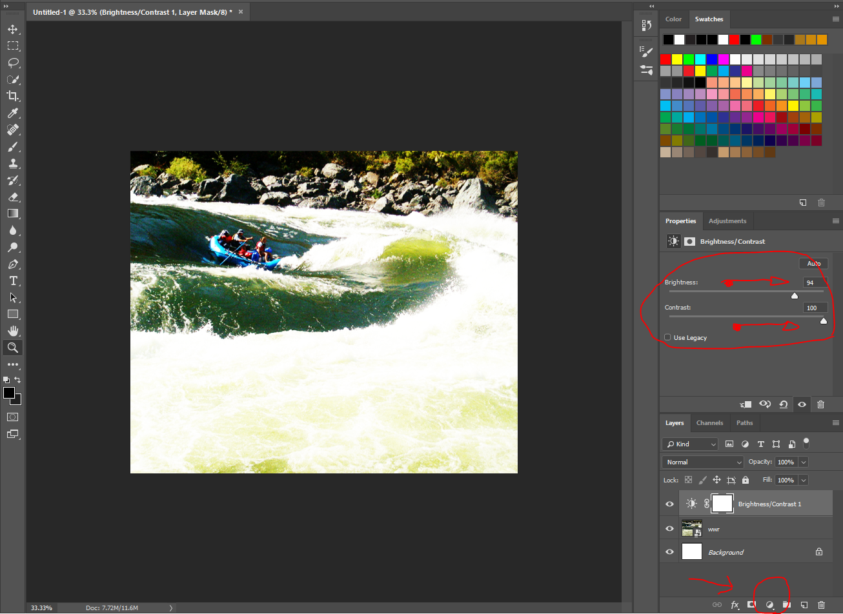Toggle the type layers filter
Screen dimensions: 843x614
coord(760,444)
